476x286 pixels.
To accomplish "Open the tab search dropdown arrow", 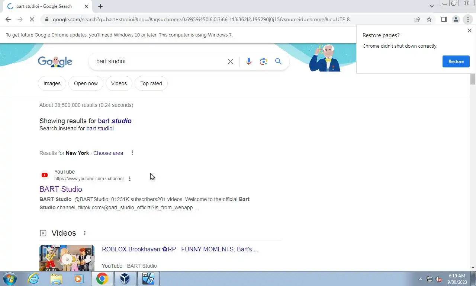I will pos(431,6).
